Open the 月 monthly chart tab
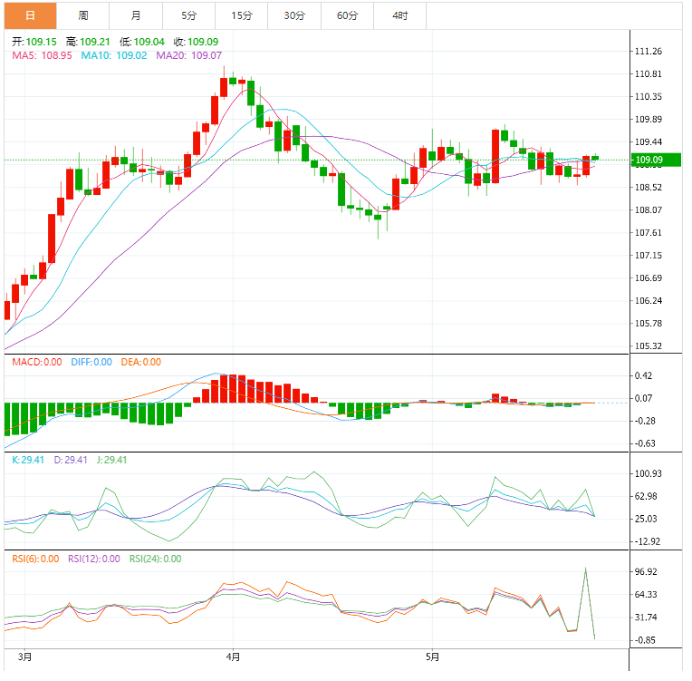Screen dimensions: 692x681 coord(136,15)
